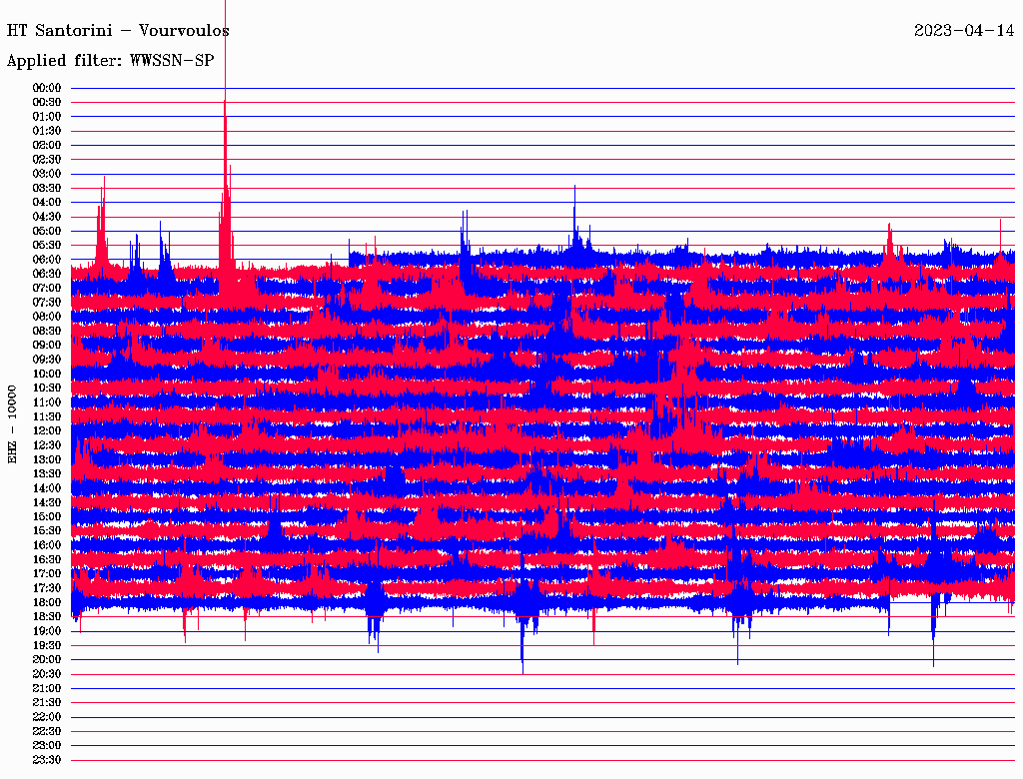Click the 19:00 time label
Image resolution: width=1023 pixels, height=779 pixels.
coord(47,630)
